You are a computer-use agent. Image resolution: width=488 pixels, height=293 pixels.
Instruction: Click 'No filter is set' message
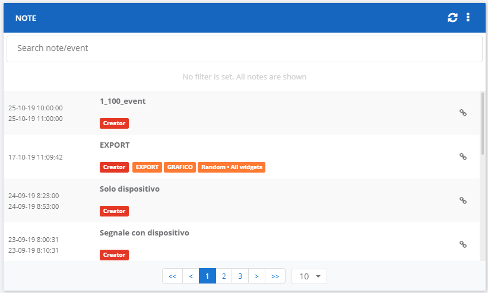point(245,77)
